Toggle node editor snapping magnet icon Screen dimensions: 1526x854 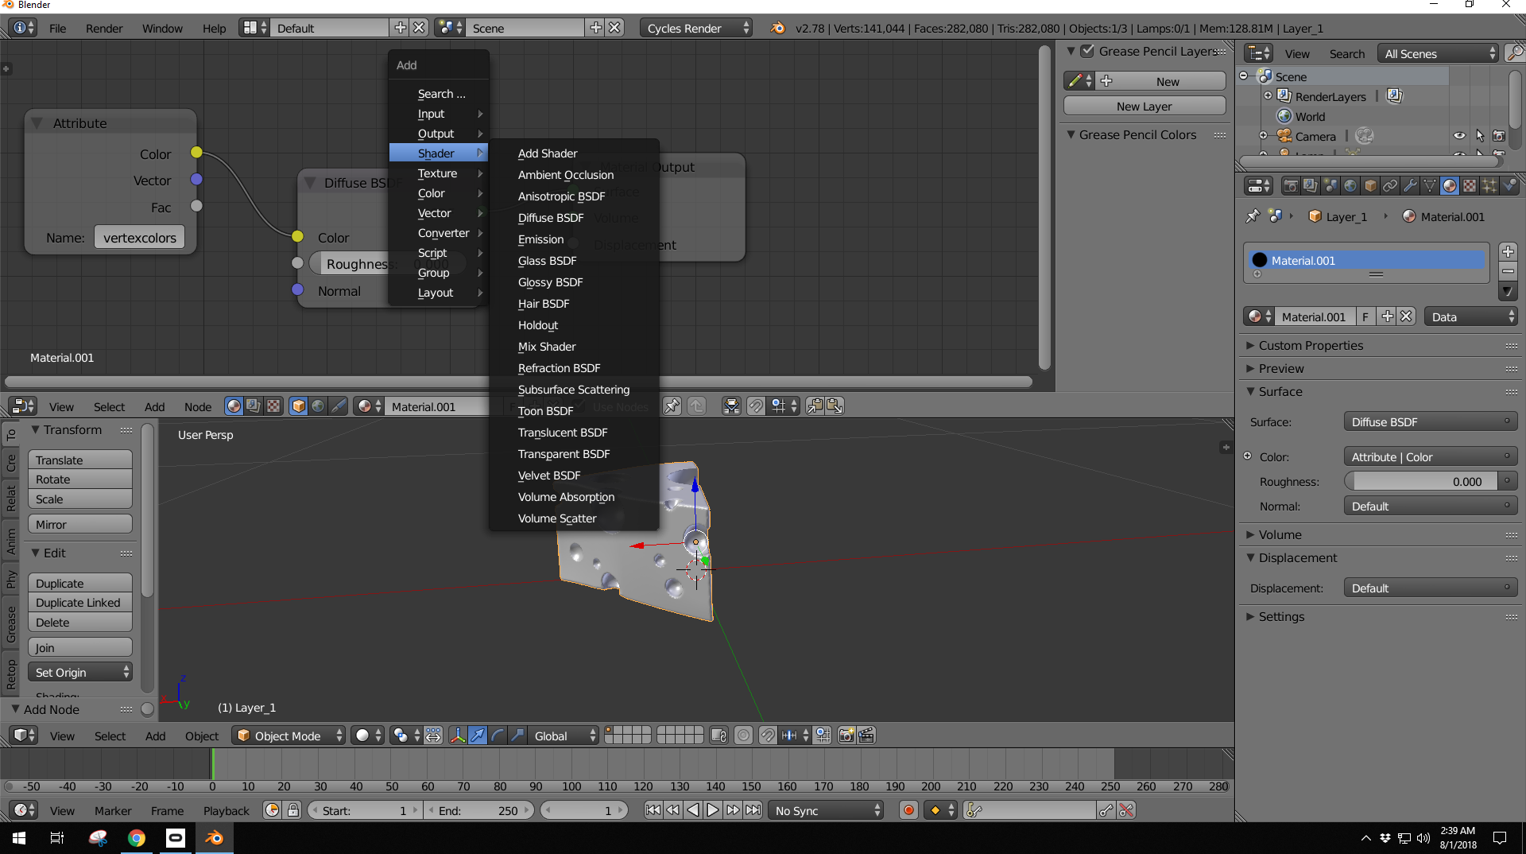tap(755, 406)
